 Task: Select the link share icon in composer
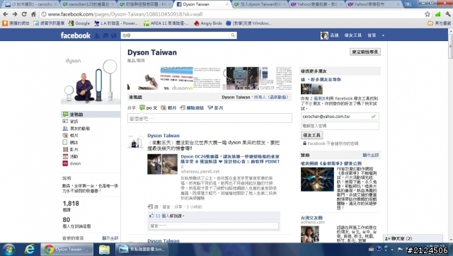(x=183, y=108)
